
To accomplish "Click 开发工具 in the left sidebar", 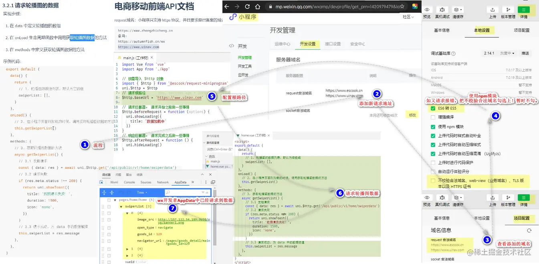I will click(245, 66).
